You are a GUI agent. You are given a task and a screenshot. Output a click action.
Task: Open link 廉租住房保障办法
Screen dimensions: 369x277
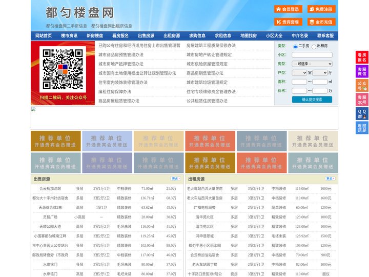115,92
